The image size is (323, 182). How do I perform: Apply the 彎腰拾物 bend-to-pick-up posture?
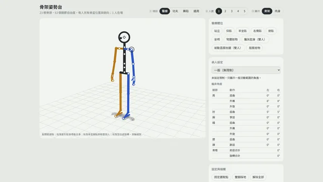(x=232, y=39)
